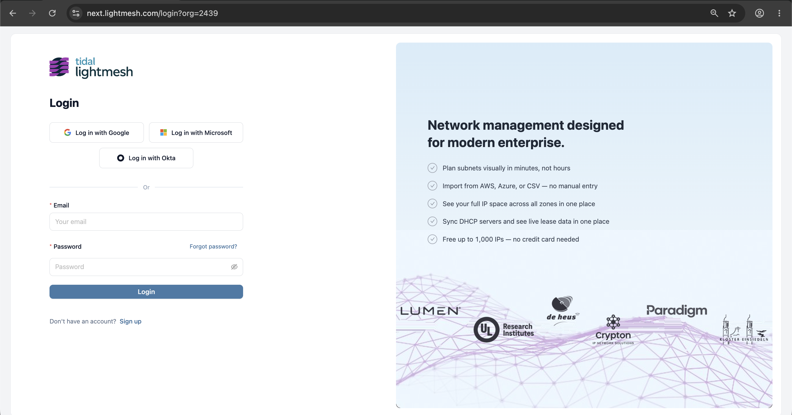Viewport: 792px width, 415px height.
Task: Click text Sync DHCP servers and see live lease
Action: click(526, 222)
